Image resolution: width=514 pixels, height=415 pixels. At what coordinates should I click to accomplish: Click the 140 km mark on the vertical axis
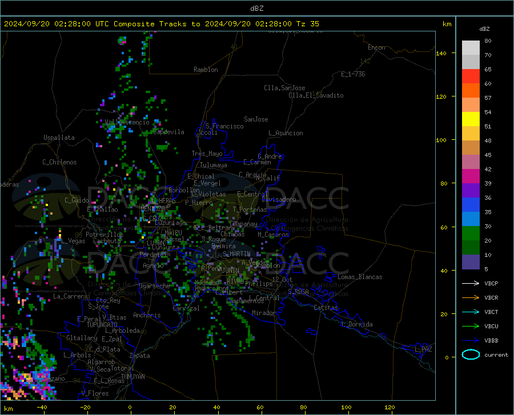[441, 53]
